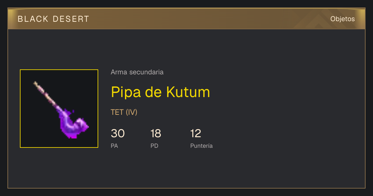Screen dimensions: 373x196
Task: Click the Arma secundaria category label
Action: [x=137, y=72]
